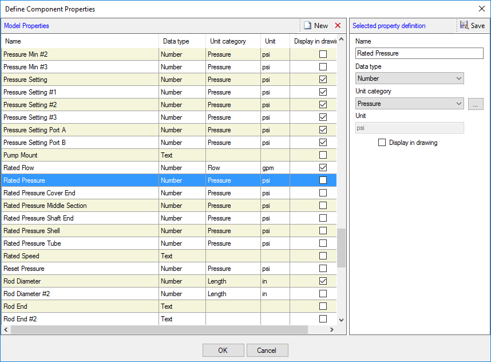
Task: Click the red delete property icon
Action: point(338,26)
